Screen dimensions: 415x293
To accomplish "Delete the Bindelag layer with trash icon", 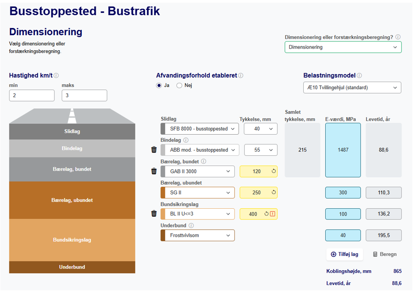I will coord(154,150).
